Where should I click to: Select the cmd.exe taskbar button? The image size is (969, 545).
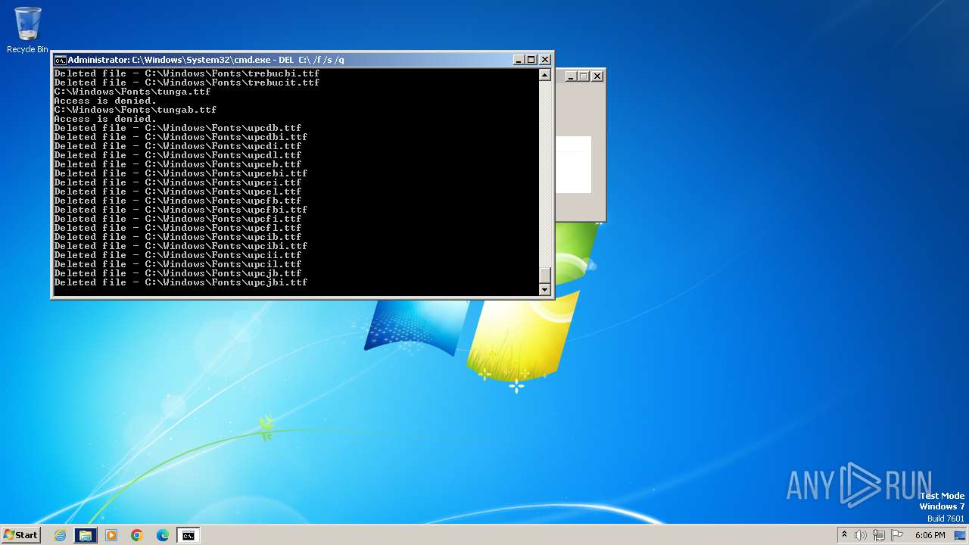(188, 535)
